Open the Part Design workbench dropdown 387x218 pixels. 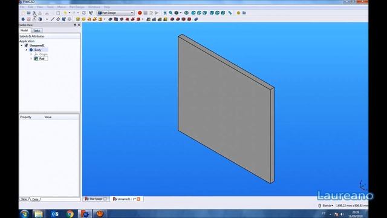[115, 13]
